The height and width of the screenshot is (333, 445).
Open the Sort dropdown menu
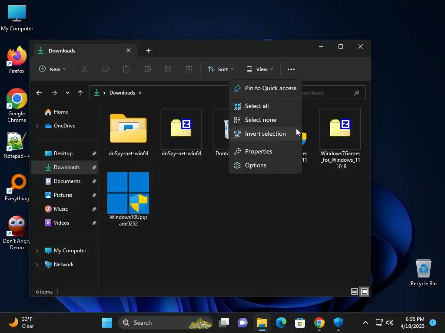221,69
